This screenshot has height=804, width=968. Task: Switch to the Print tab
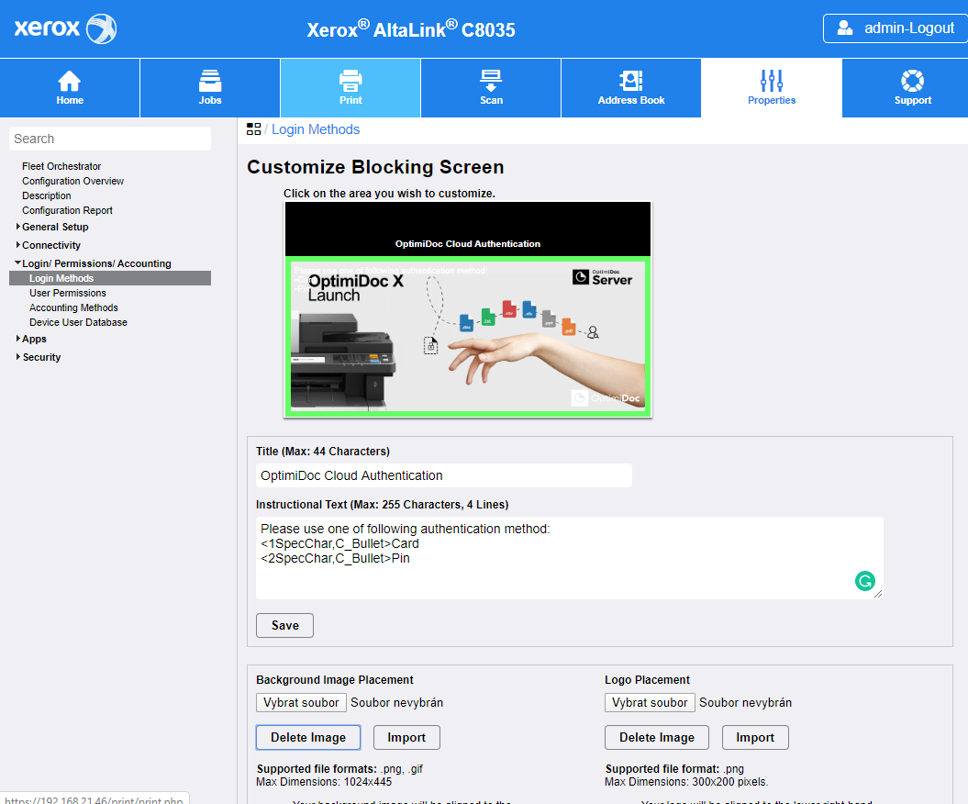point(350,88)
